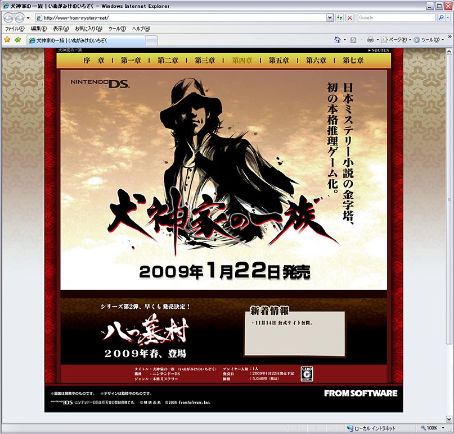Image resolution: width=454 pixels, height=434 pixels.
Task: Click the FROM SOFTWARE logo
Action: (x=361, y=393)
